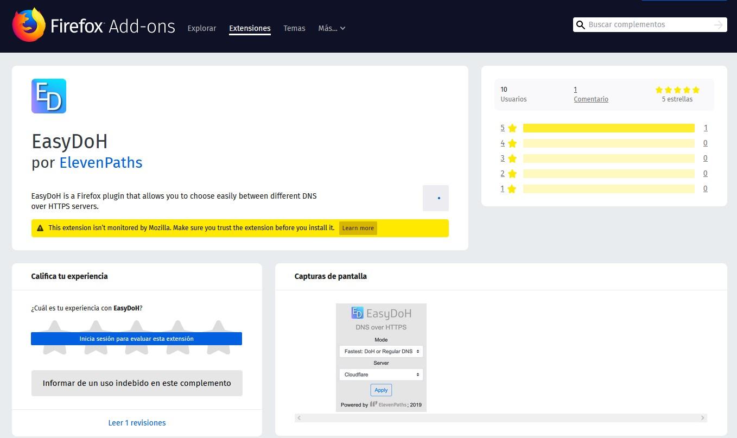Rate EasyDoH three stars
The width and height of the screenshot is (737, 438).
(136, 338)
